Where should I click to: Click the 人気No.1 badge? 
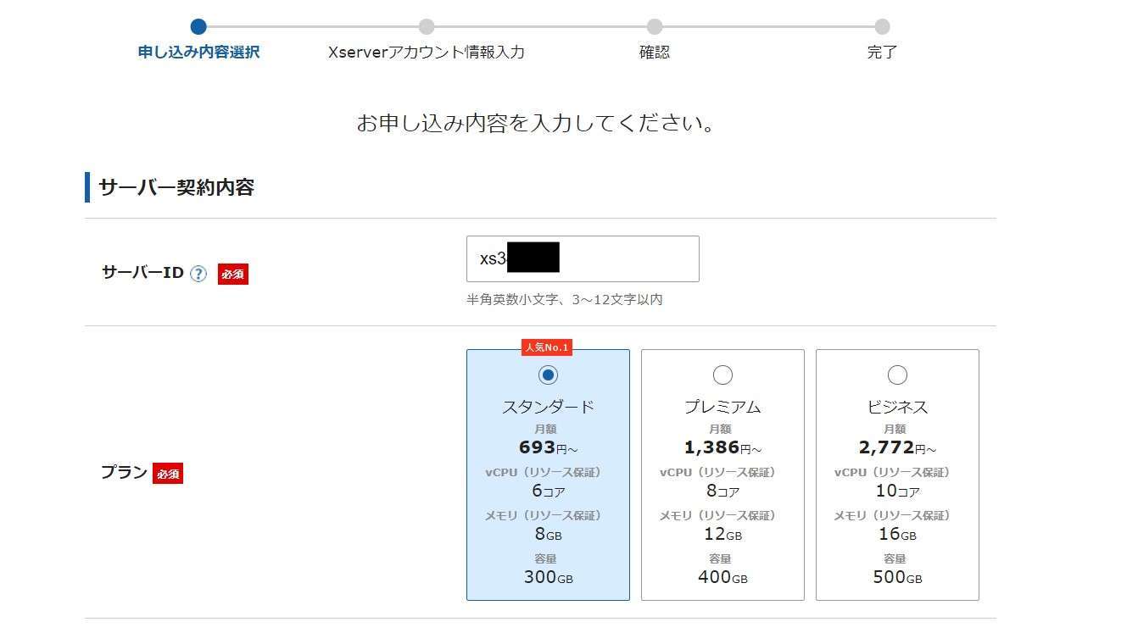547,347
